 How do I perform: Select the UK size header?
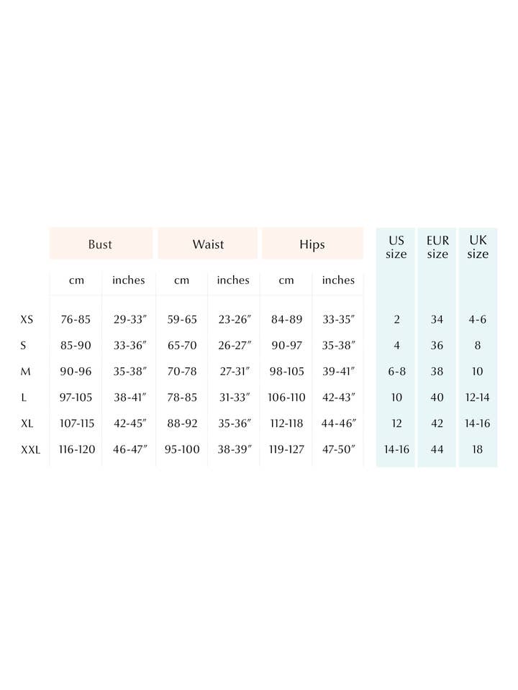[478, 247]
